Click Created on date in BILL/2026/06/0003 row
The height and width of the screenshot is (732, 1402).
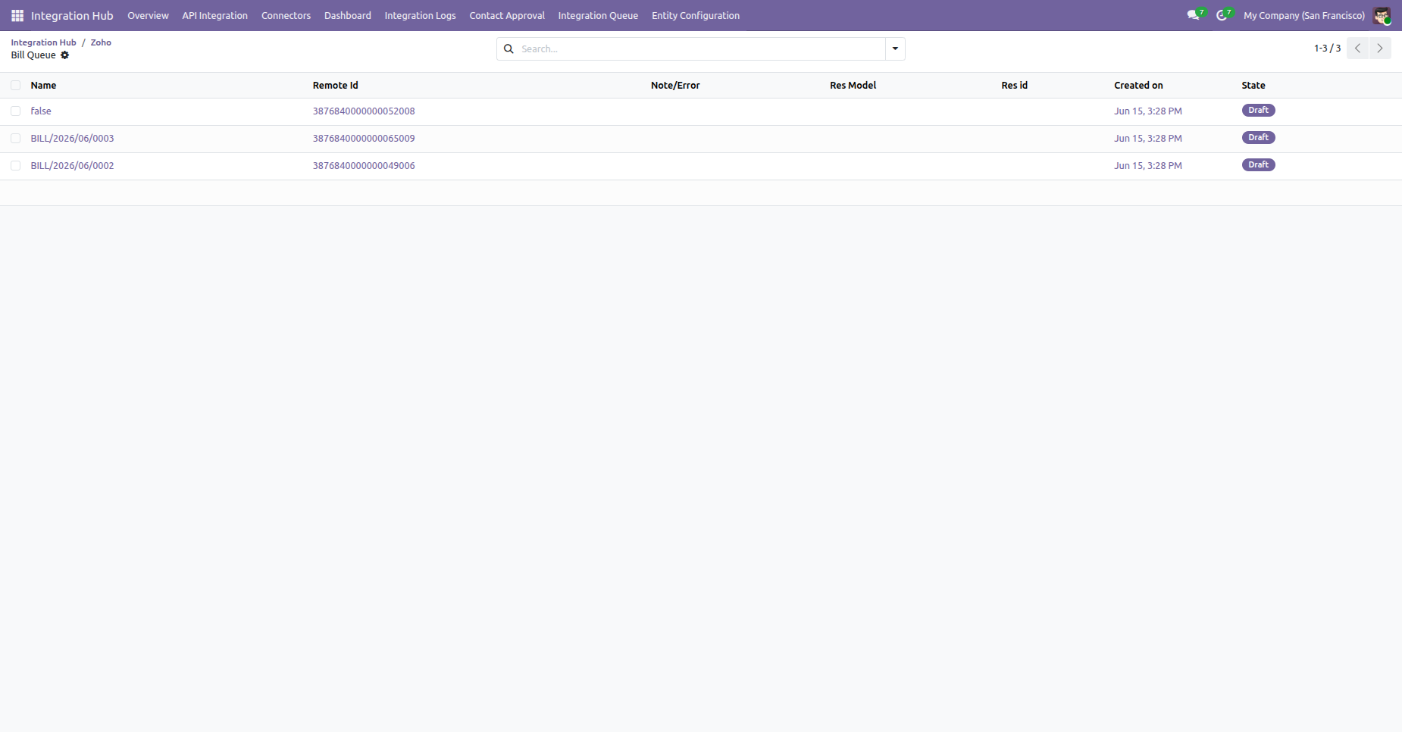click(x=1147, y=139)
